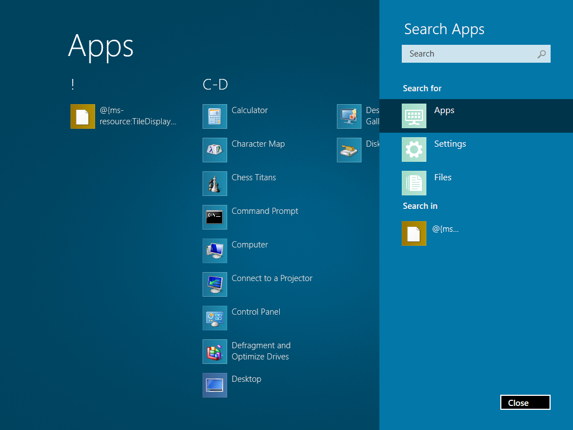Open Connect to a Projector icon
This screenshot has width=573, height=430.
pyautogui.click(x=214, y=284)
